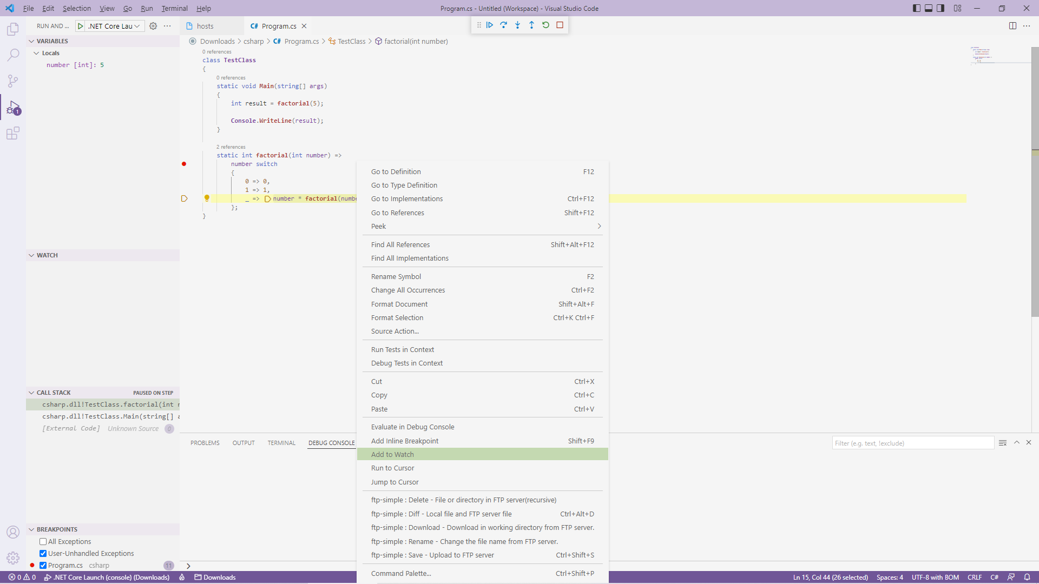
Task: Click the debug Step Over icon
Action: tap(503, 25)
